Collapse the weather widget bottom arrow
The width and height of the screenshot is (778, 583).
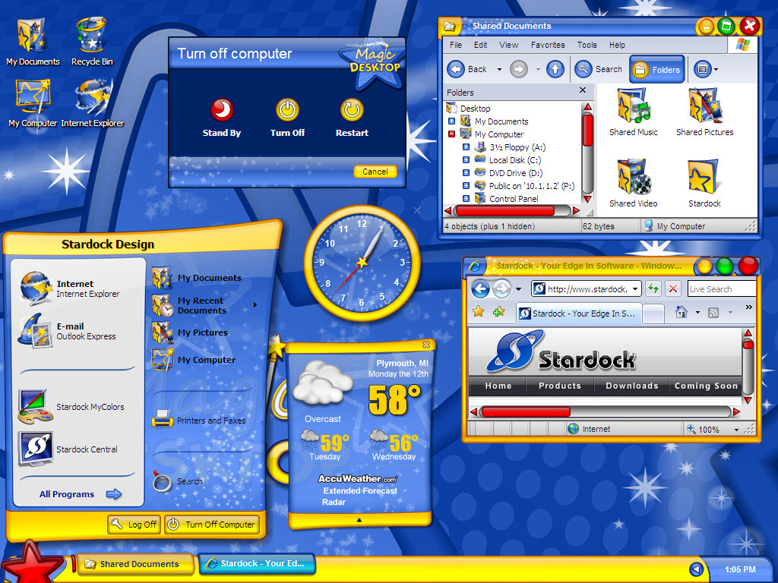click(x=359, y=520)
